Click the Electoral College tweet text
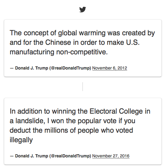The width and height of the screenshot is (166, 168). 80,126
